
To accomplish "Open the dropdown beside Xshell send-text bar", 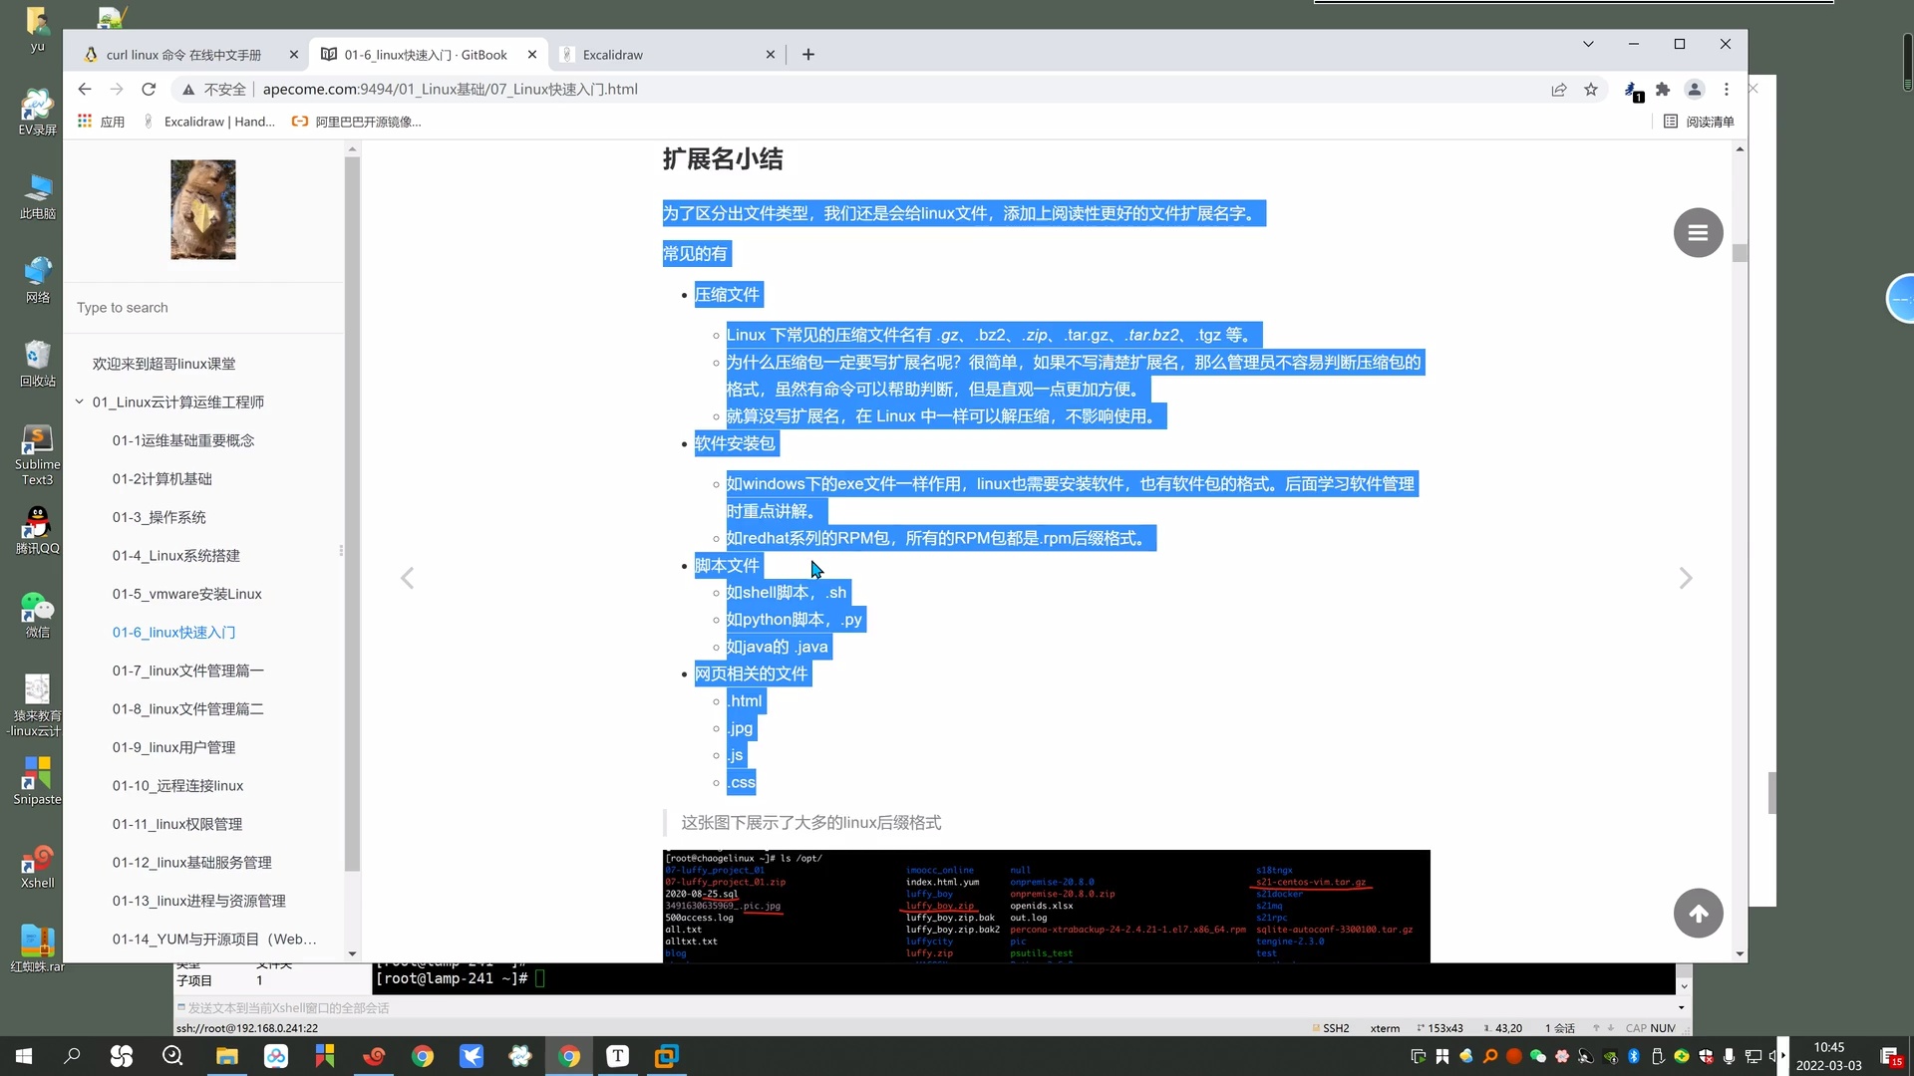I will coord(1683,985).
